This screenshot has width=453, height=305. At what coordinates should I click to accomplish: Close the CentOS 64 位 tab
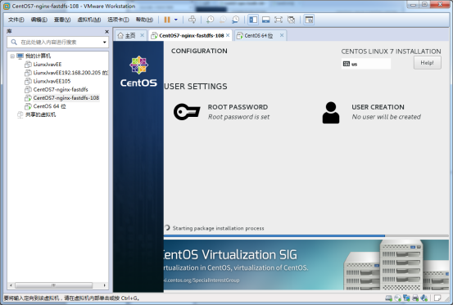(x=282, y=35)
